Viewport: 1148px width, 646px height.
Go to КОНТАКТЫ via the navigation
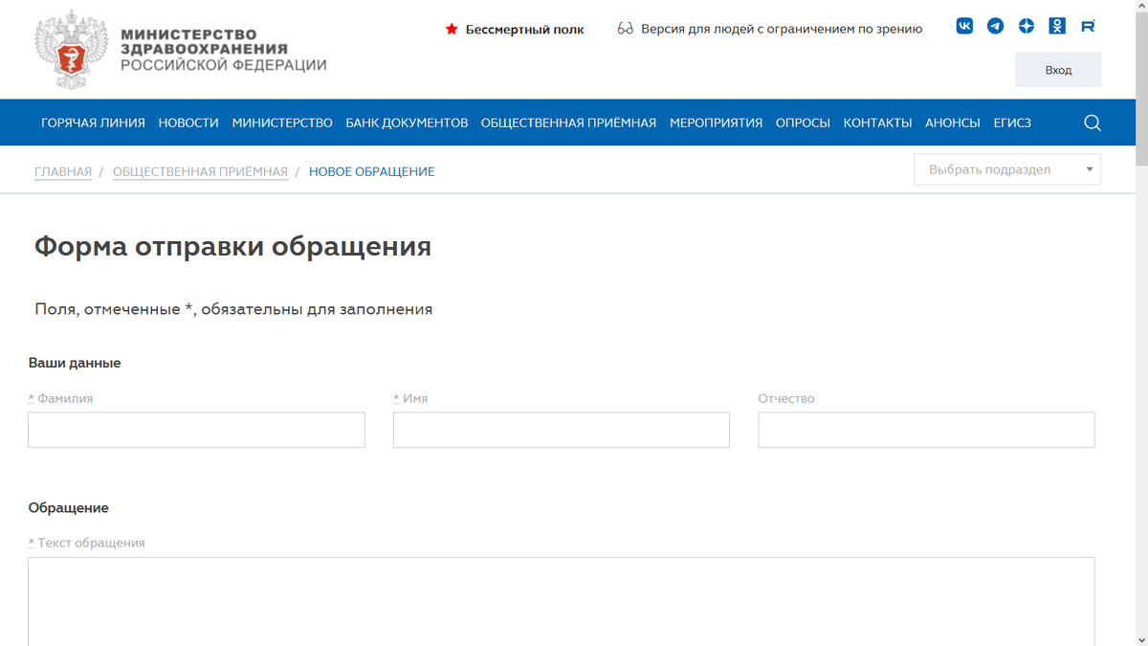point(877,123)
